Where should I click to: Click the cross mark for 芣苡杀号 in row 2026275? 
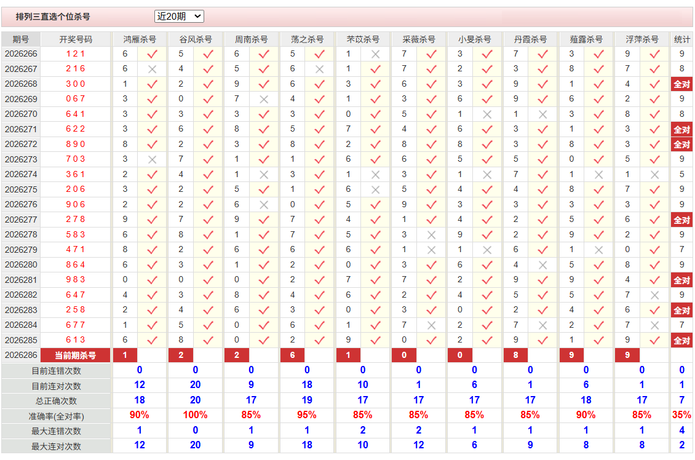(x=375, y=189)
